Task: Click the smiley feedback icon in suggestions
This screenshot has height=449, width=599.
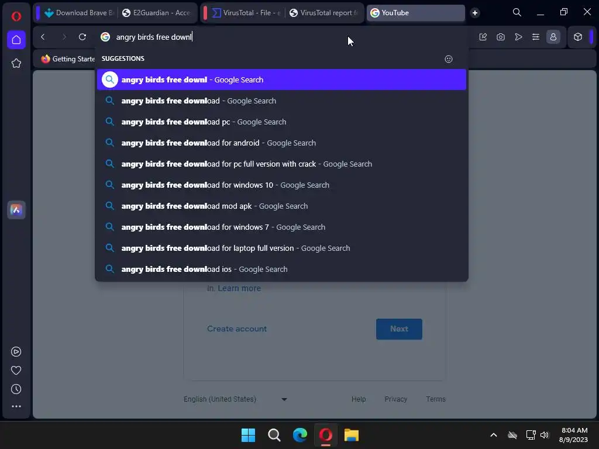Action: point(449,59)
